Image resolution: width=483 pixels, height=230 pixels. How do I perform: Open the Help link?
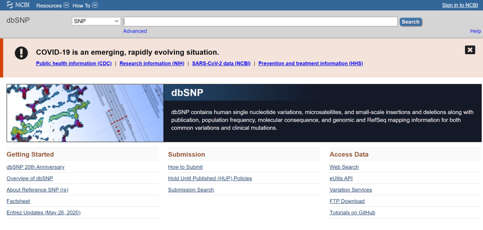pyautogui.click(x=475, y=31)
